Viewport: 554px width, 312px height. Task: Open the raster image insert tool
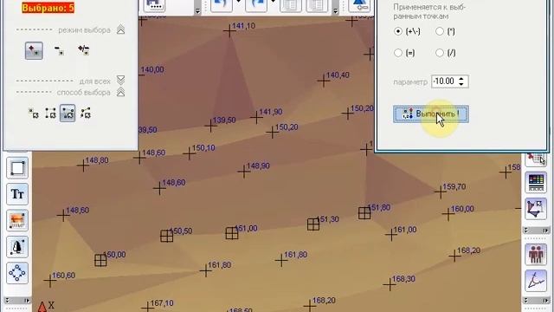tap(17, 220)
